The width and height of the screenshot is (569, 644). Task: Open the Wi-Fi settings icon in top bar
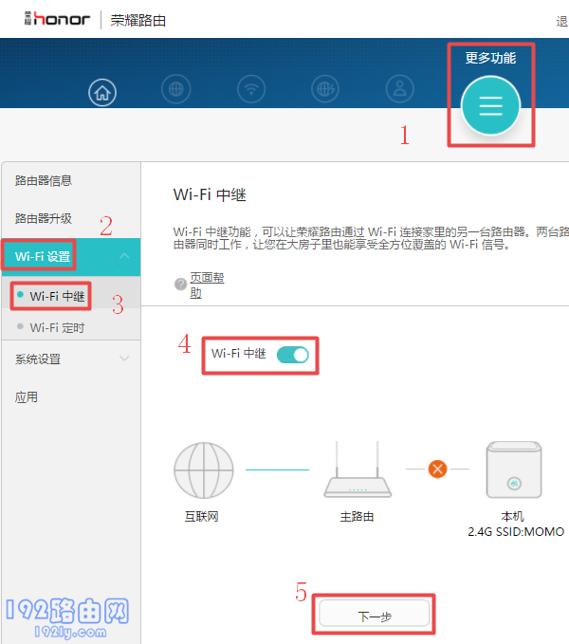(251, 90)
